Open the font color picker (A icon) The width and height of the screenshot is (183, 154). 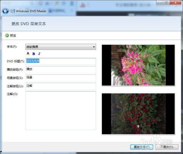point(28,53)
